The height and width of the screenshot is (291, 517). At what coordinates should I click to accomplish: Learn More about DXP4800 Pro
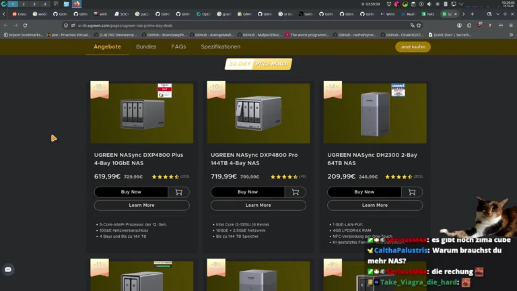(258, 205)
